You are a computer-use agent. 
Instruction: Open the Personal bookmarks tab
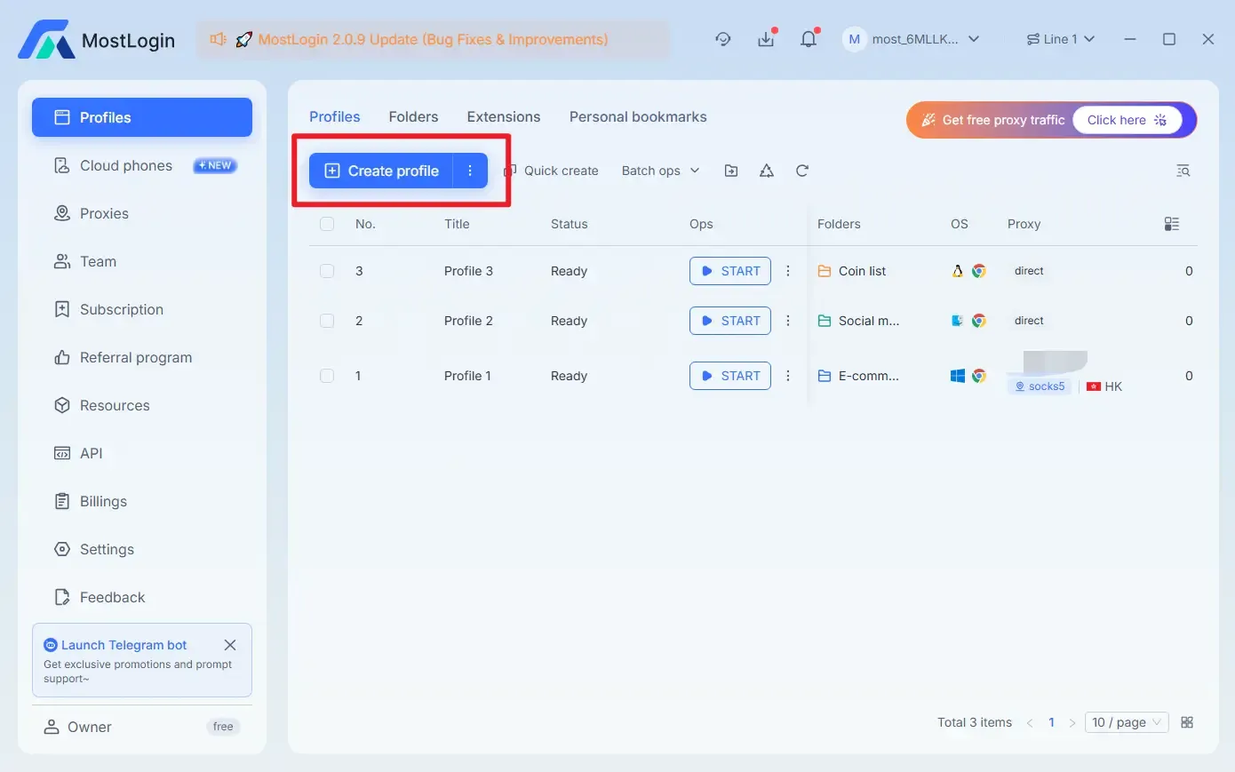coord(637,116)
